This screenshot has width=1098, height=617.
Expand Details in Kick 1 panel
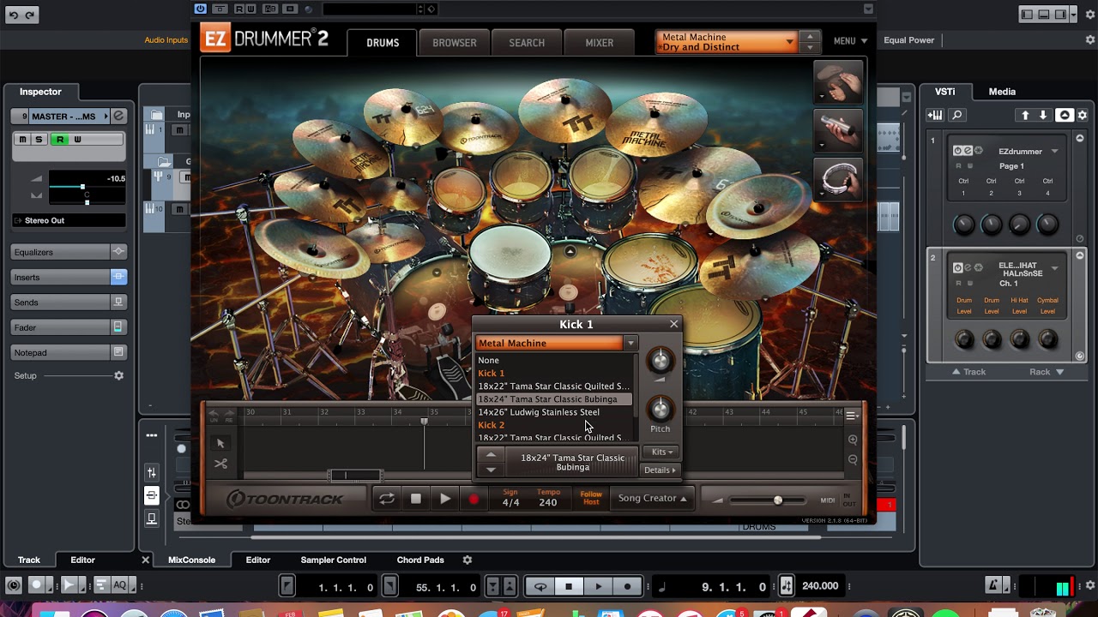(660, 470)
